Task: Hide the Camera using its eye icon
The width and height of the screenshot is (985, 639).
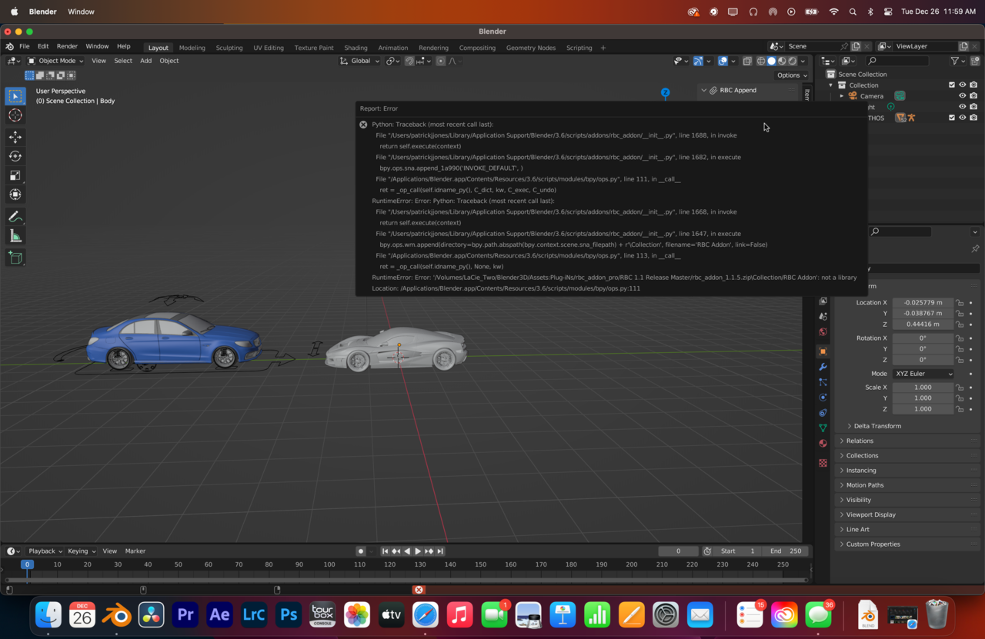Action: point(962,96)
